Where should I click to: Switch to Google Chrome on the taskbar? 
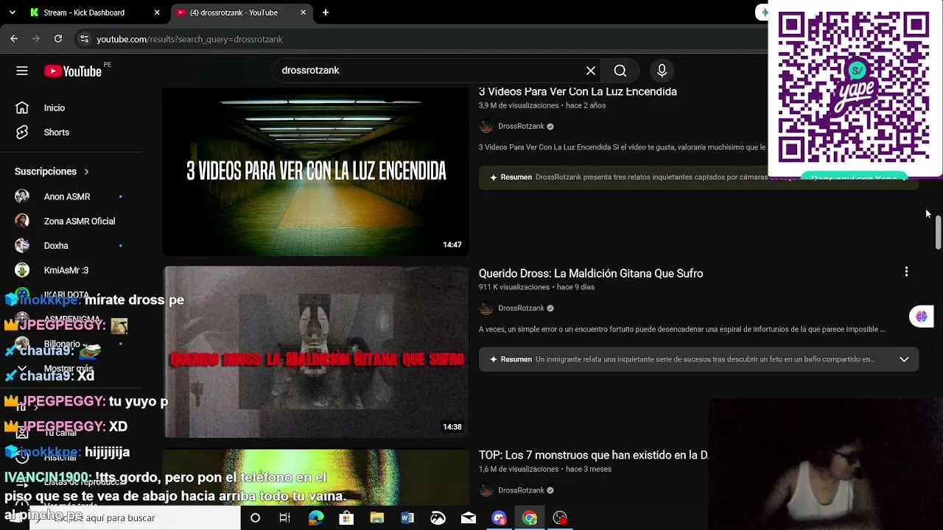click(x=530, y=518)
